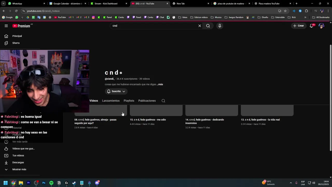Install the page as an app from the address bar
This screenshot has width=332, height=187.
click(x=280, y=11)
